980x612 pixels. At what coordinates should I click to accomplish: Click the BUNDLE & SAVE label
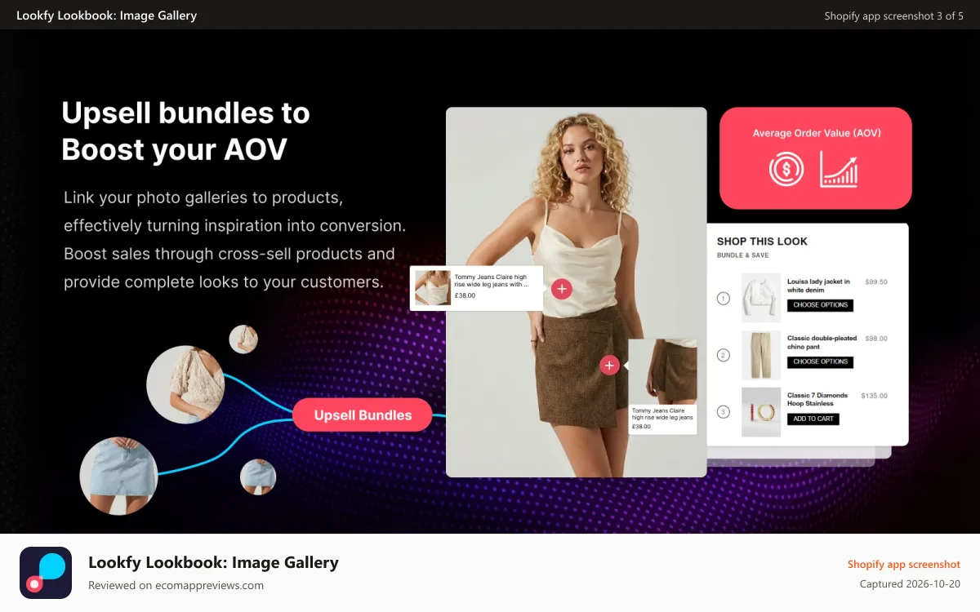tap(742, 255)
